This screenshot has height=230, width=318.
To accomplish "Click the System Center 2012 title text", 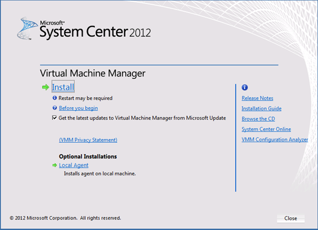I will pyautogui.click(x=95, y=32).
